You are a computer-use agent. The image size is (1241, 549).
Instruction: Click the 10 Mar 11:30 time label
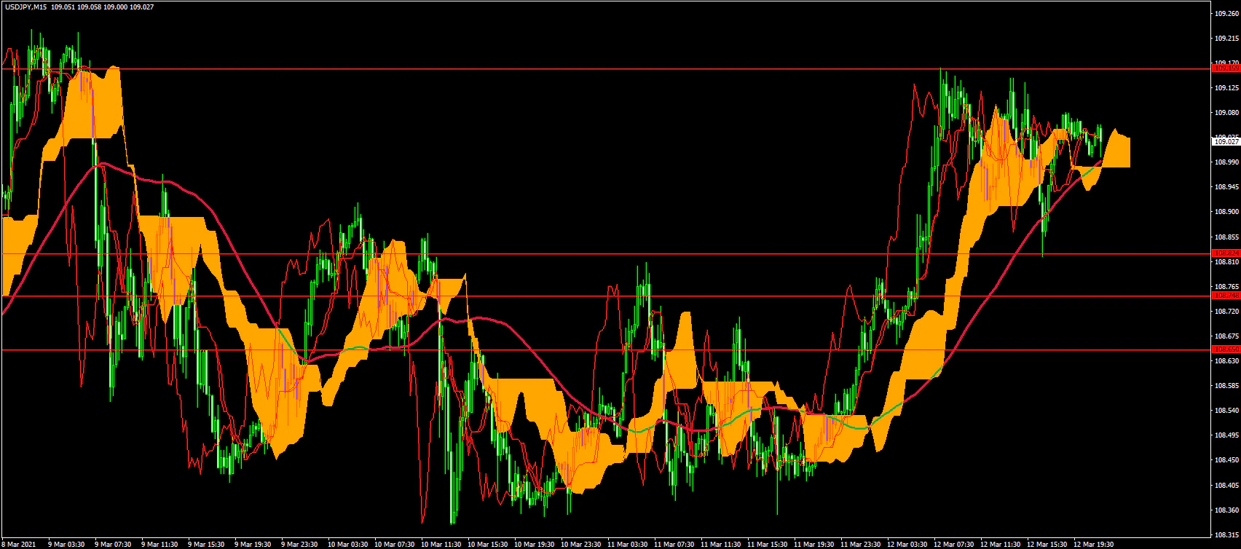439,544
